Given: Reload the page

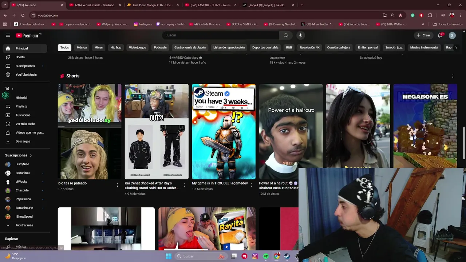Looking at the screenshot, I should (23, 15).
